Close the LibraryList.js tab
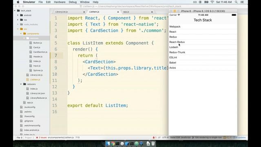Image resolution: width=261 pixels, height=147 pixels. pyautogui.click(x=84, y=12)
